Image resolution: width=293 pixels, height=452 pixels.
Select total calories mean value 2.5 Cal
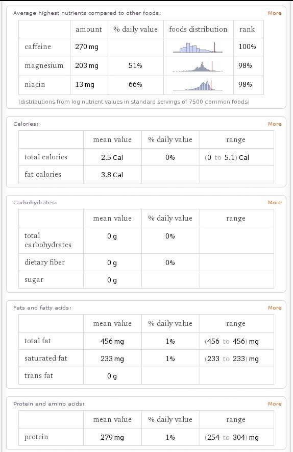coord(112,157)
